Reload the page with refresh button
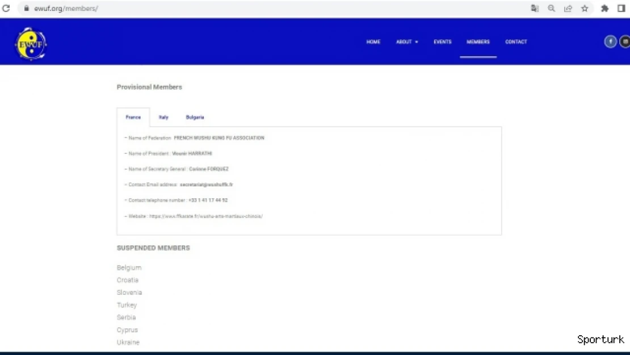 [6, 9]
